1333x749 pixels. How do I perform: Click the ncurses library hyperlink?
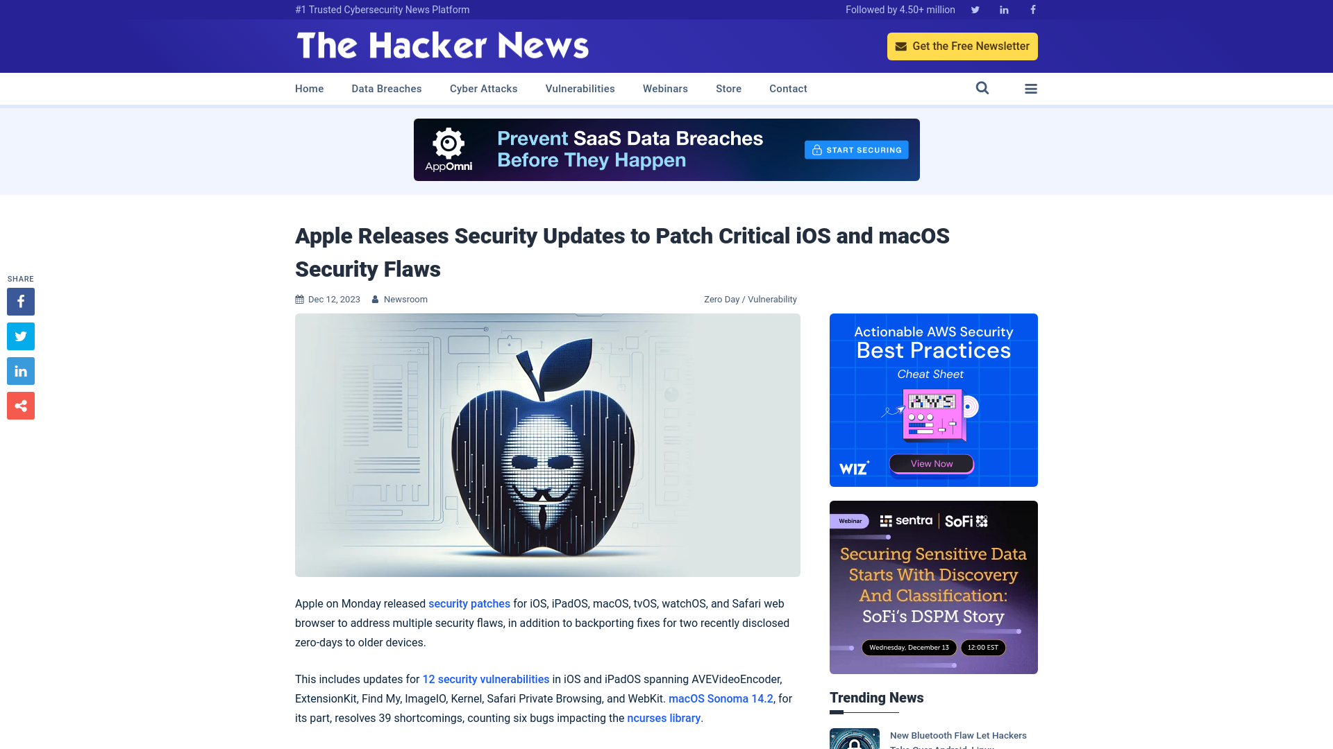click(663, 718)
